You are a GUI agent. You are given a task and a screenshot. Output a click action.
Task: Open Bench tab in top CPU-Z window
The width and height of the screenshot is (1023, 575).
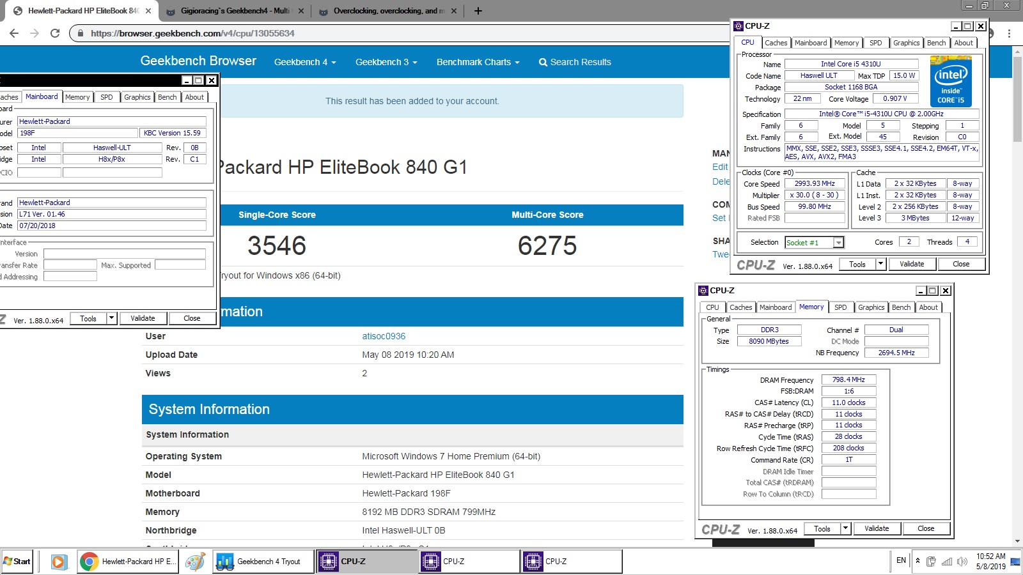936,43
